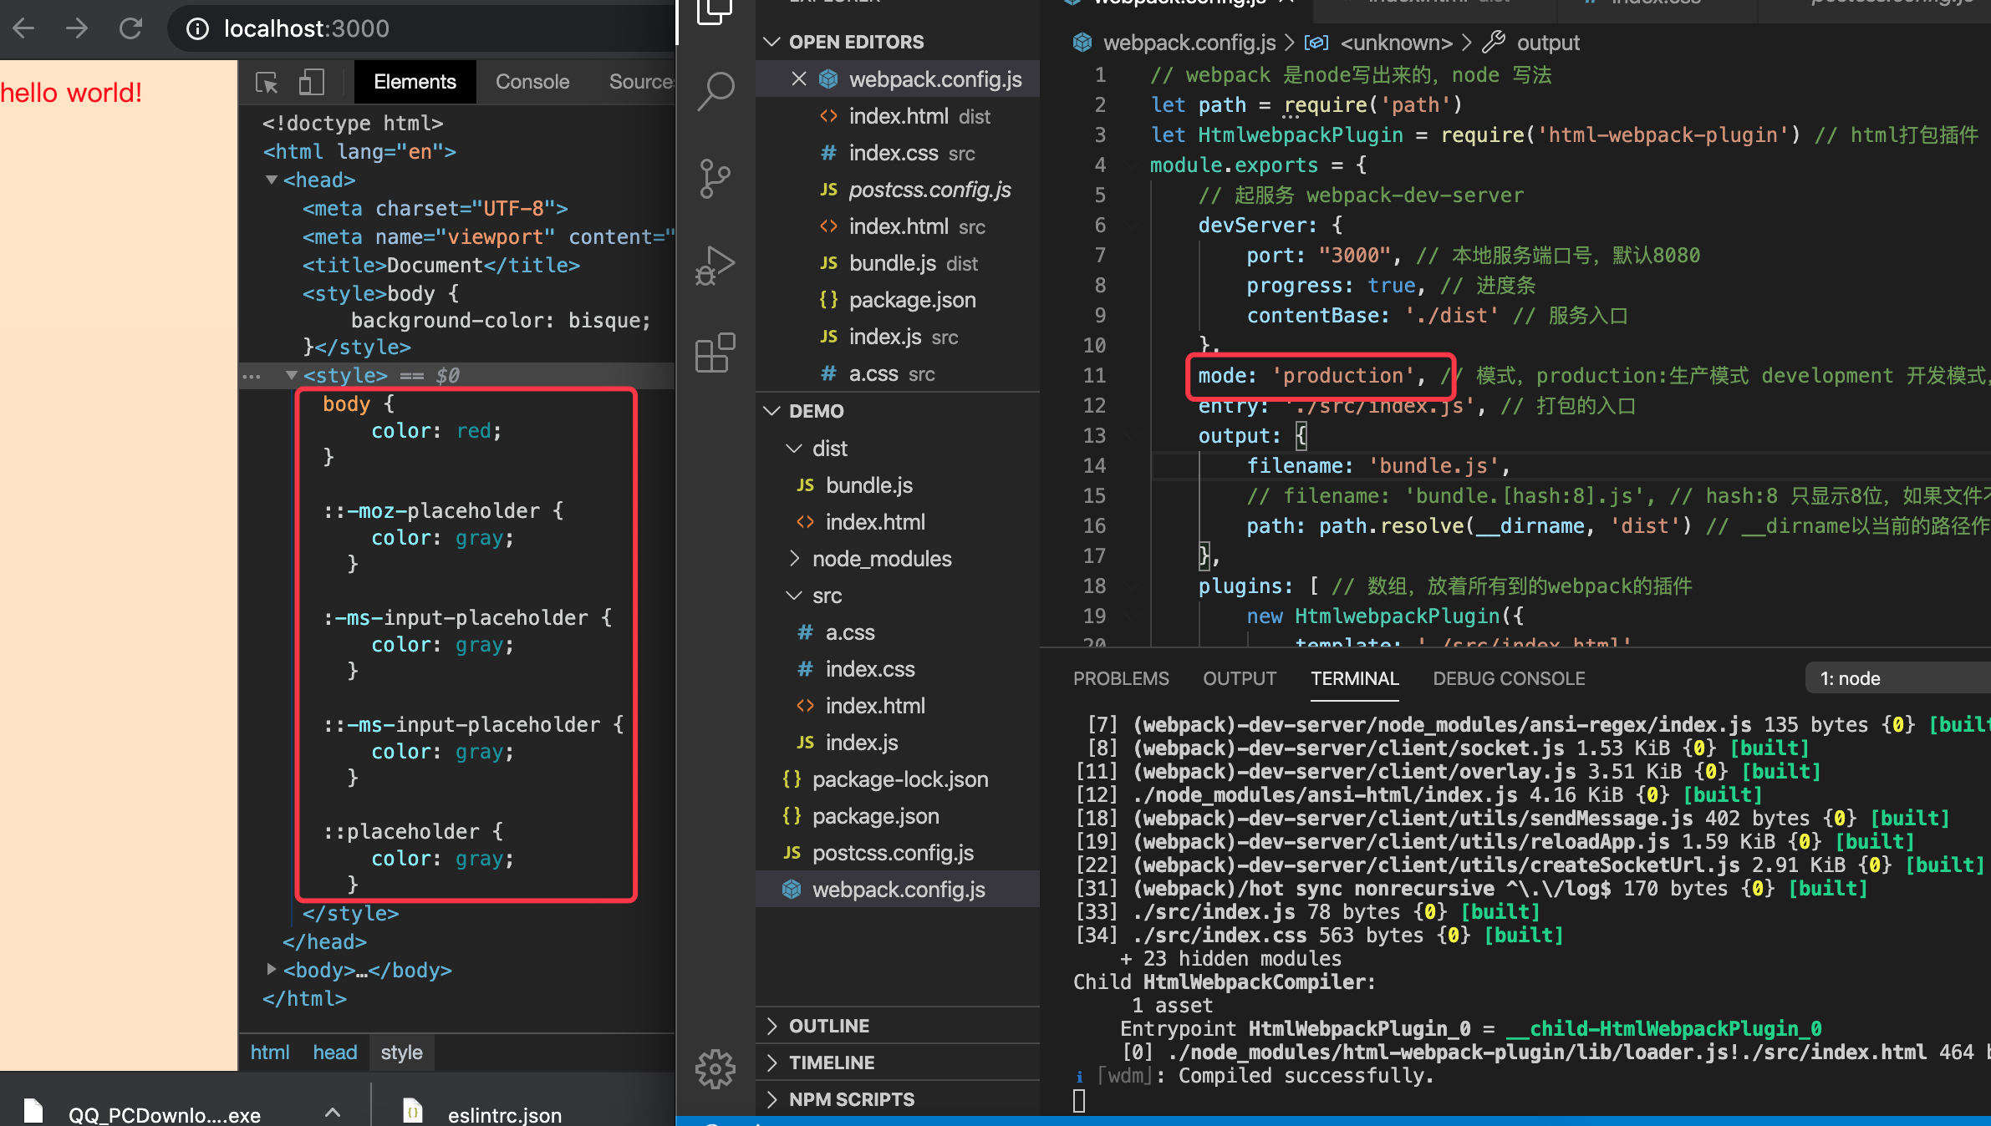The image size is (1991, 1126).
Task: Open index.css src in open editors
Action: (x=898, y=153)
